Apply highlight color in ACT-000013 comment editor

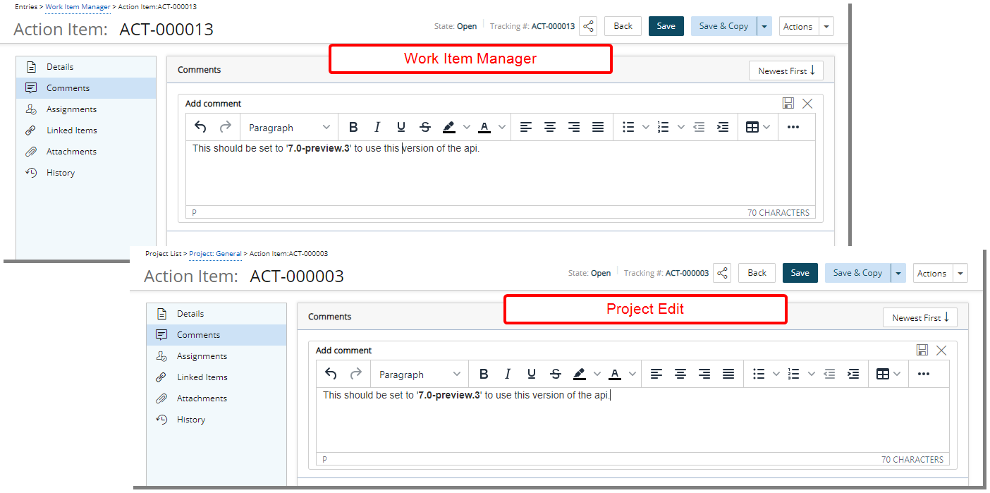coord(449,127)
